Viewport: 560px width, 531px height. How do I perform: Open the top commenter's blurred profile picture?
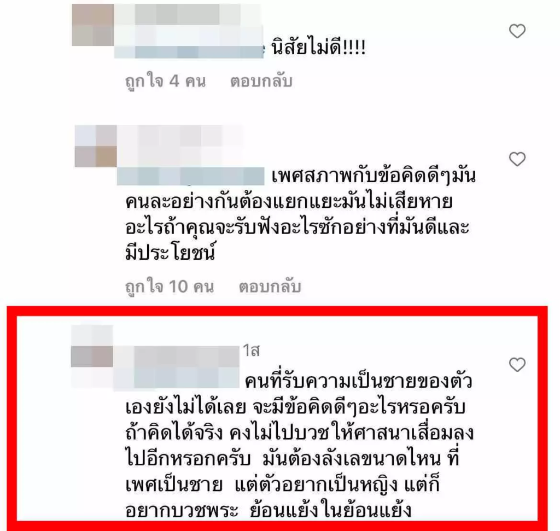coord(93,25)
